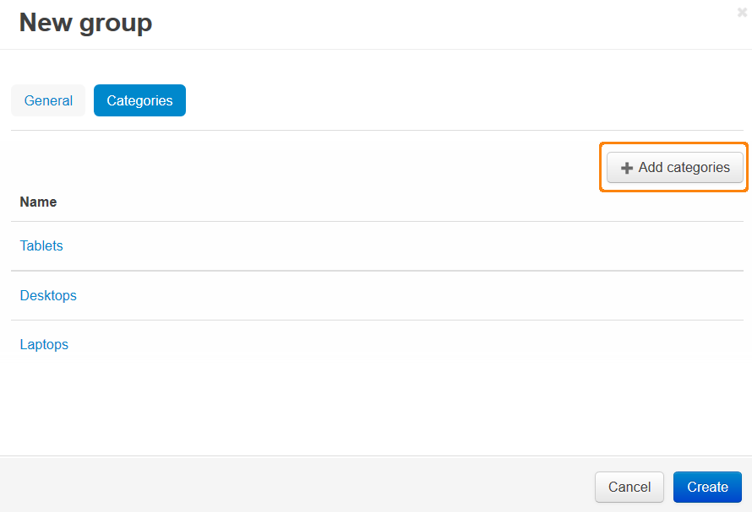The image size is (752, 512).
Task: Switch to the General tab
Action: tap(48, 100)
